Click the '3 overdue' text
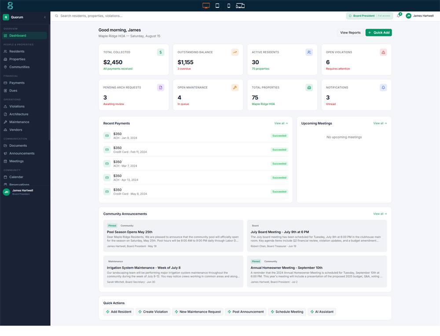 click(x=184, y=69)
